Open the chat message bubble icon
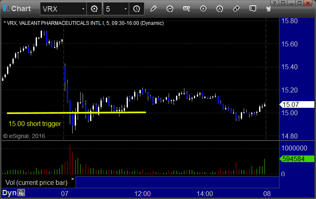 pos(253,9)
